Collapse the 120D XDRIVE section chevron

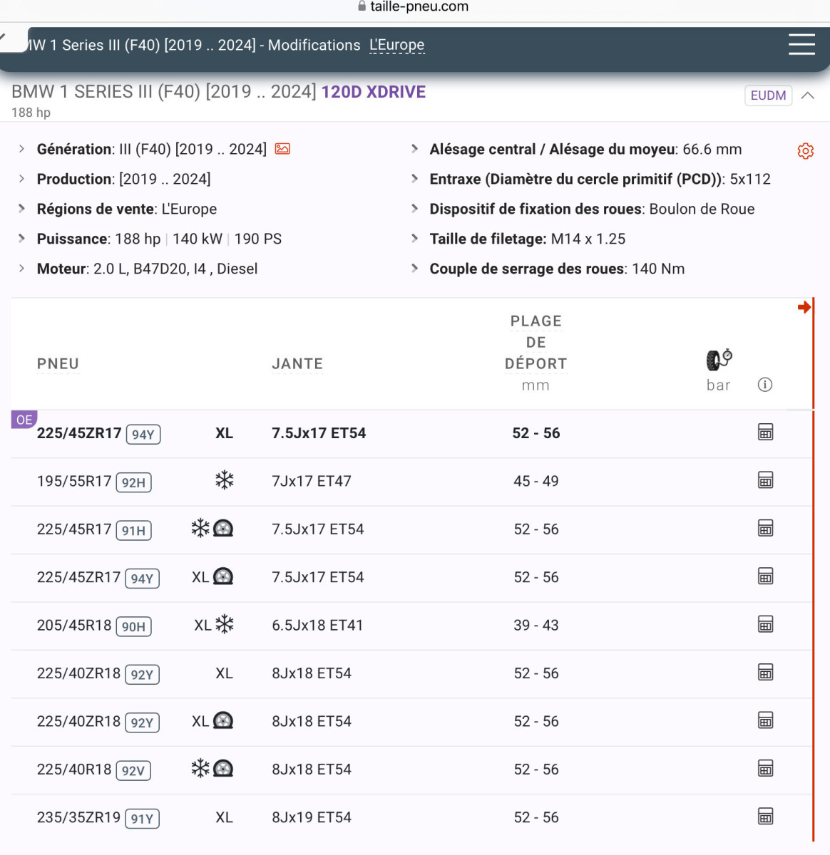click(x=808, y=95)
